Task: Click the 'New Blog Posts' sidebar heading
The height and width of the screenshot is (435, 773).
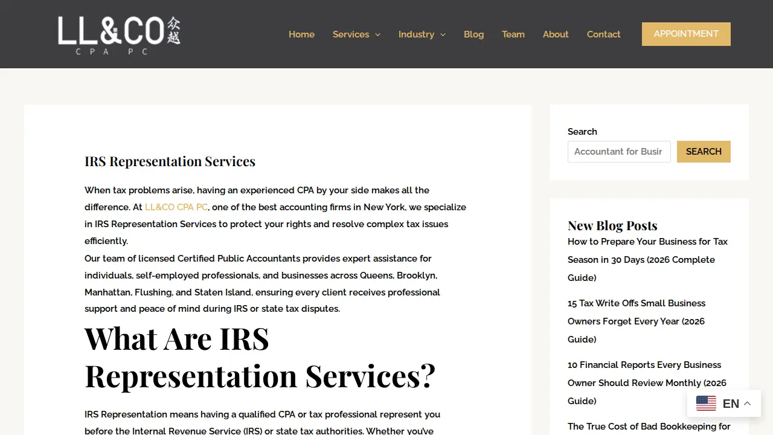Action: coord(612,225)
